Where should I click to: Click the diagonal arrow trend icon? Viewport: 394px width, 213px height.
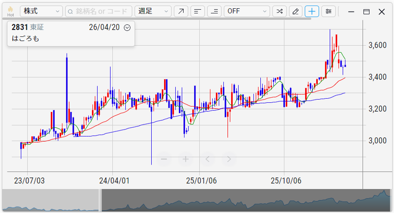tap(181, 12)
